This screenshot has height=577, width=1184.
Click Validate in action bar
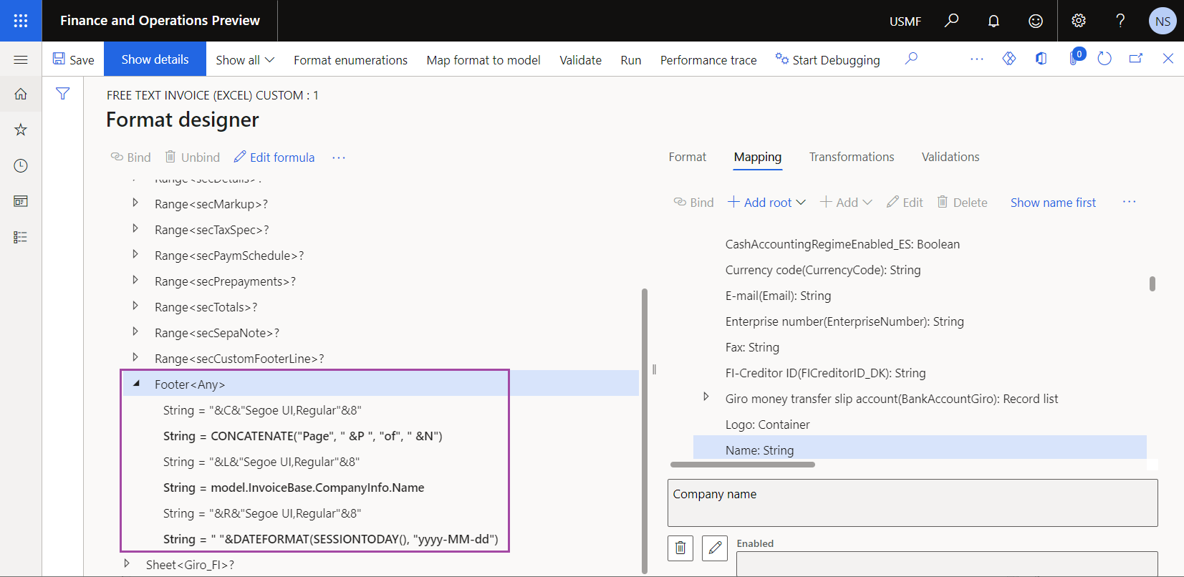point(580,60)
